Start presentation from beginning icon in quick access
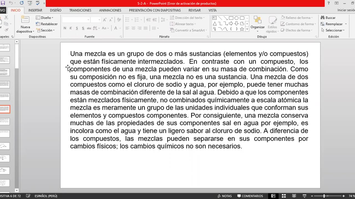 pyautogui.click(x=30, y=3)
